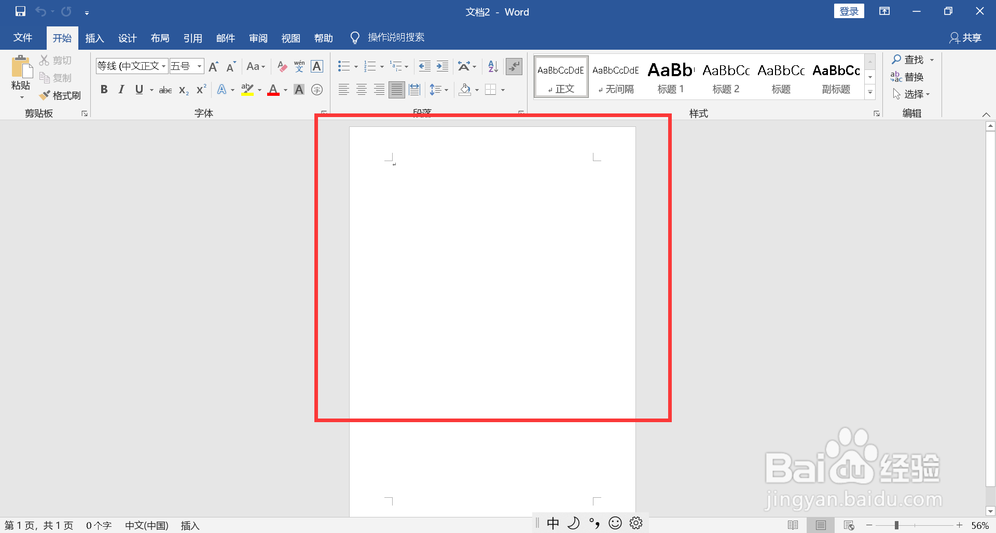Viewport: 996px width, 533px height.
Task: Click the distributed alignment icon
Action: pyautogui.click(x=414, y=90)
